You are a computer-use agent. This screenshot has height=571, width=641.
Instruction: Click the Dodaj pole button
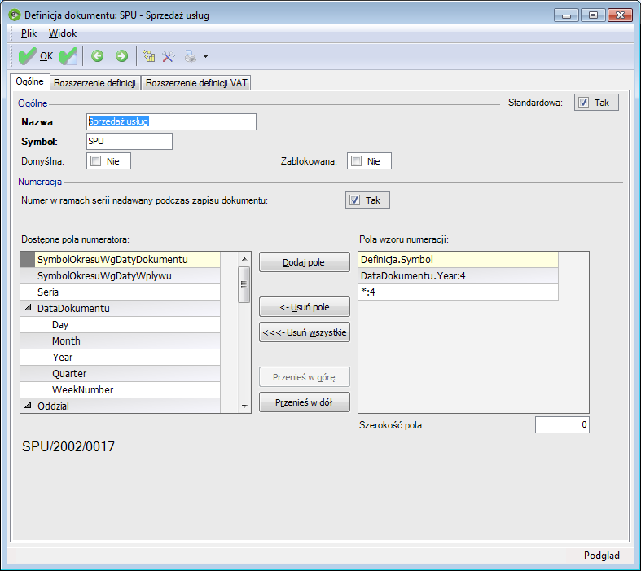(x=305, y=262)
